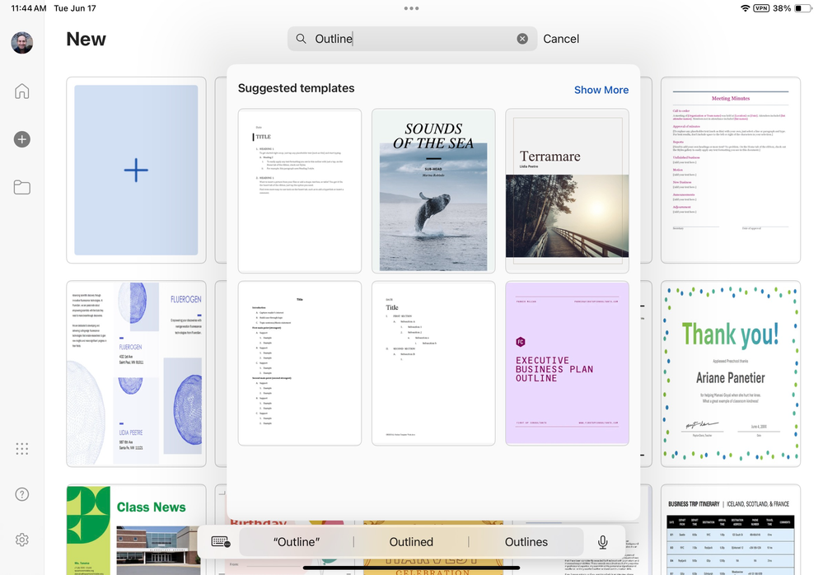
Task: Click in the Outline search field
Action: point(412,39)
